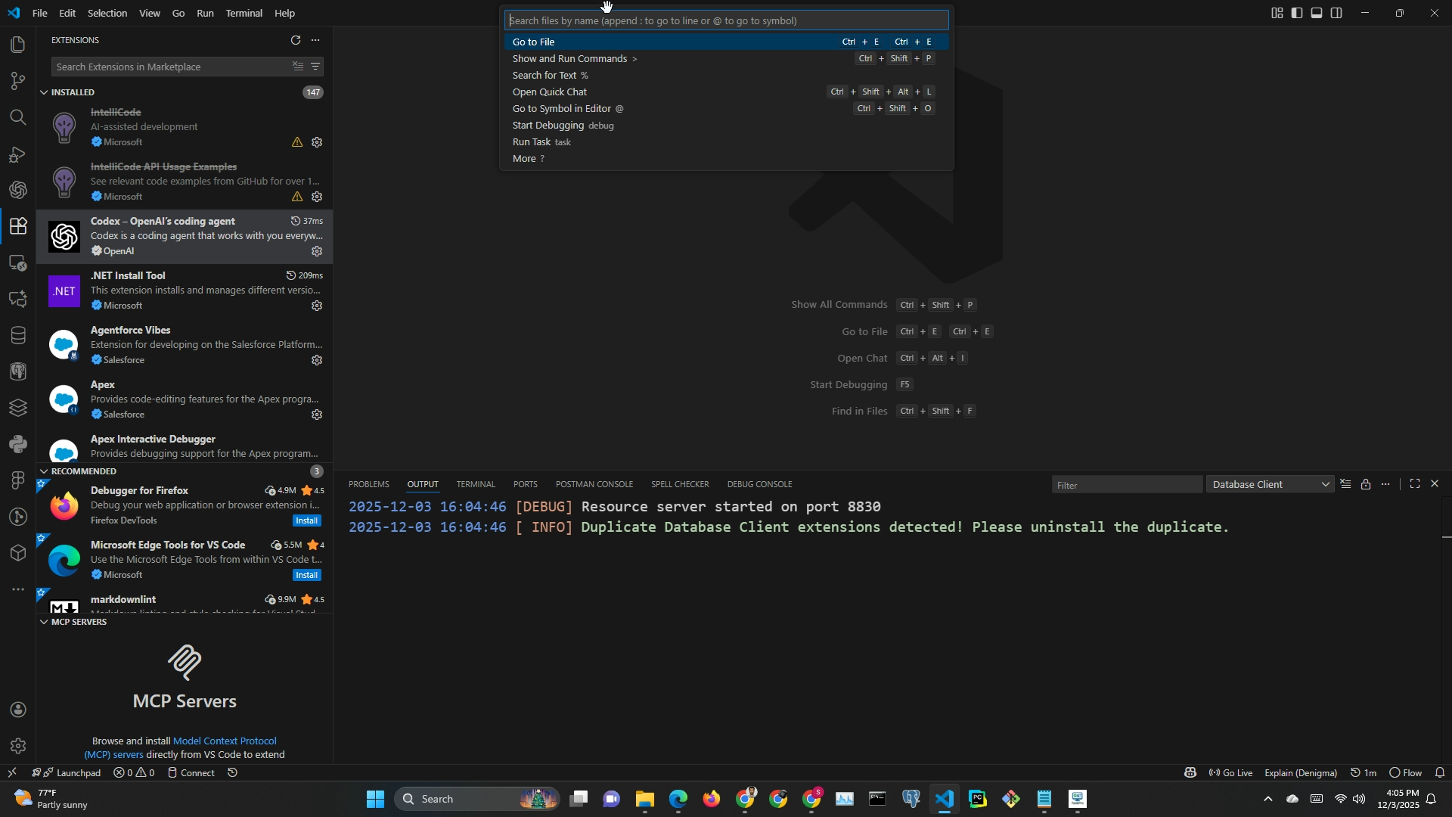Open the Python activity bar icon
Image resolution: width=1452 pixels, height=817 pixels.
pyautogui.click(x=17, y=444)
